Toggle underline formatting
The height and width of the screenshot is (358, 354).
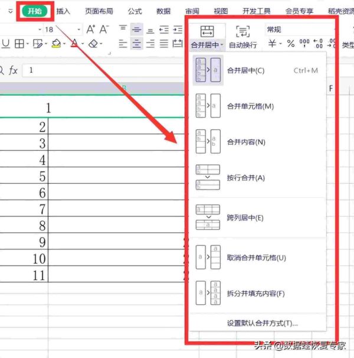coord(6,43)
